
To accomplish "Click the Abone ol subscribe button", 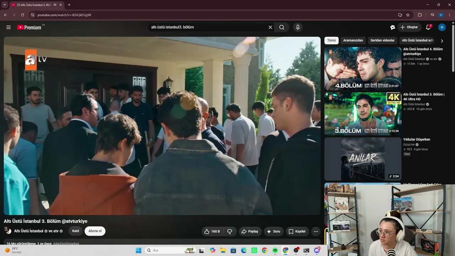I will [95, 231].
